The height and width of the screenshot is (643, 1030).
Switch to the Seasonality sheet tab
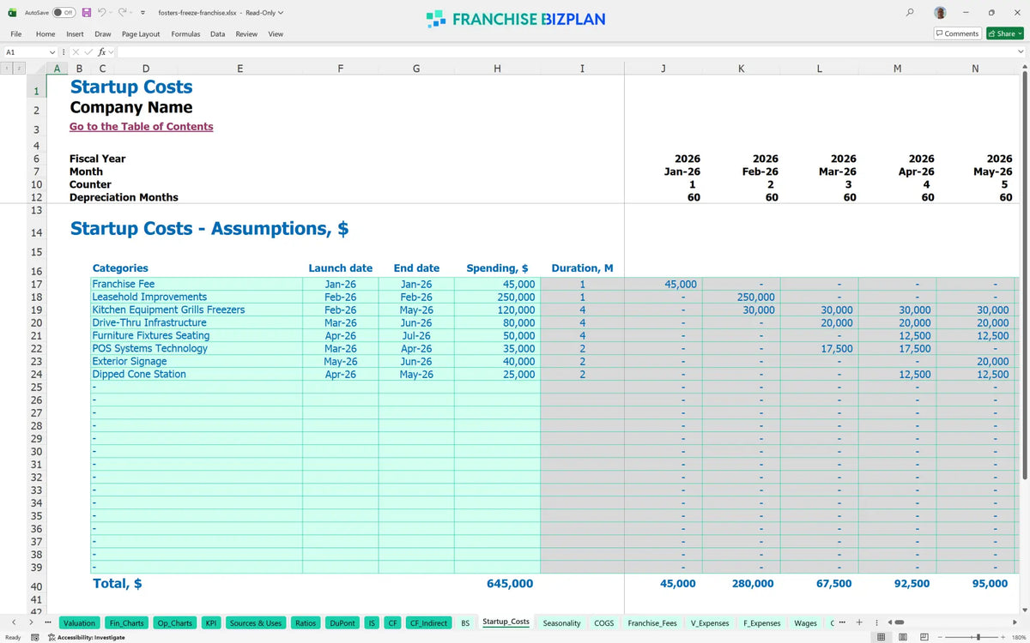[x=562, y=623]
